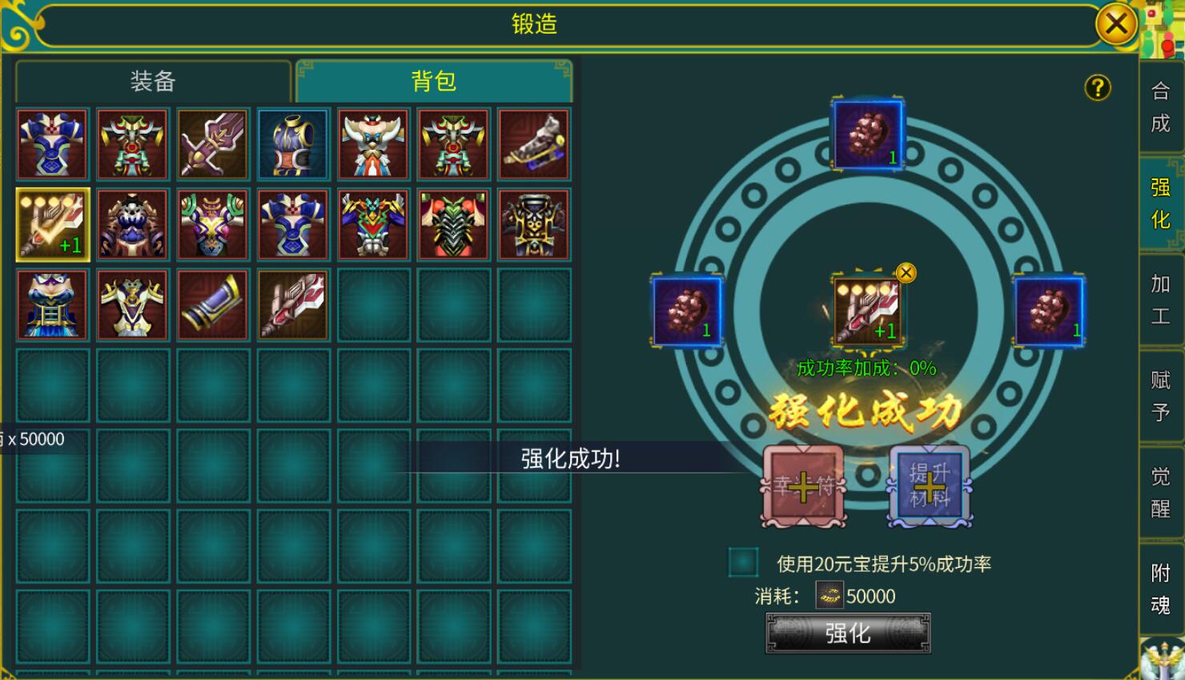
Task: Open the 觉醒 side tab
Action: (x=1160, y=493)
